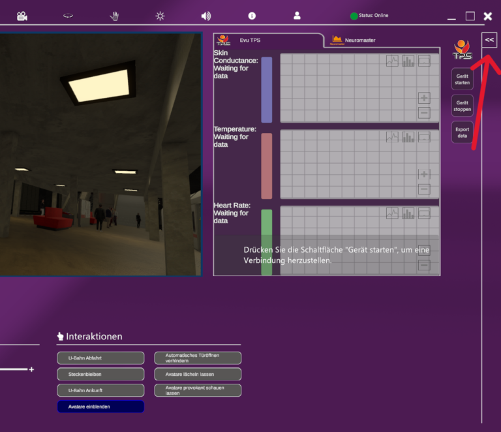Image resolution: width=501 pixels, height=432 pixels.
Task: Click the speaker volume icon
Action: tap(206, 16)
